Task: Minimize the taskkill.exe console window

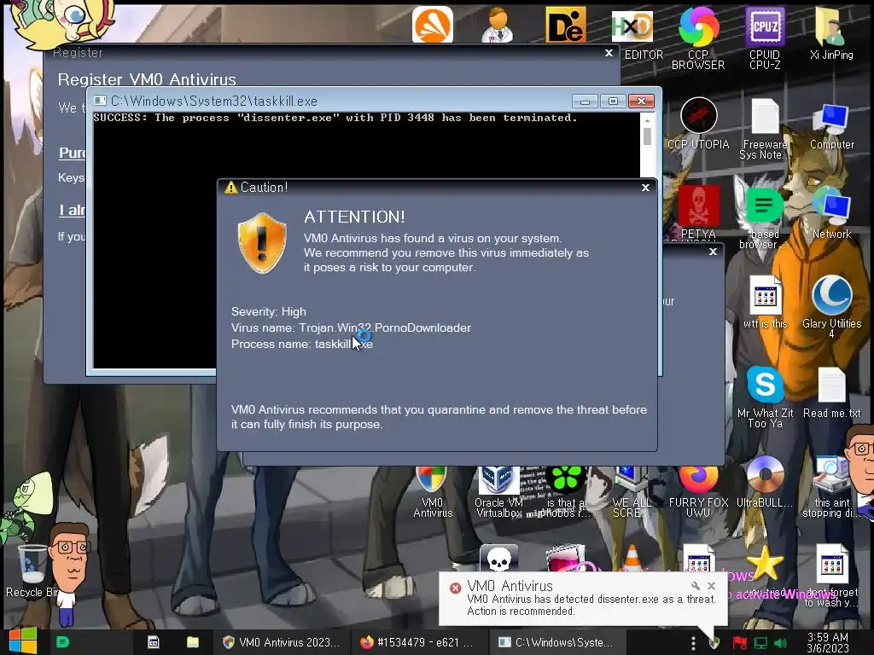Action: 585,101
